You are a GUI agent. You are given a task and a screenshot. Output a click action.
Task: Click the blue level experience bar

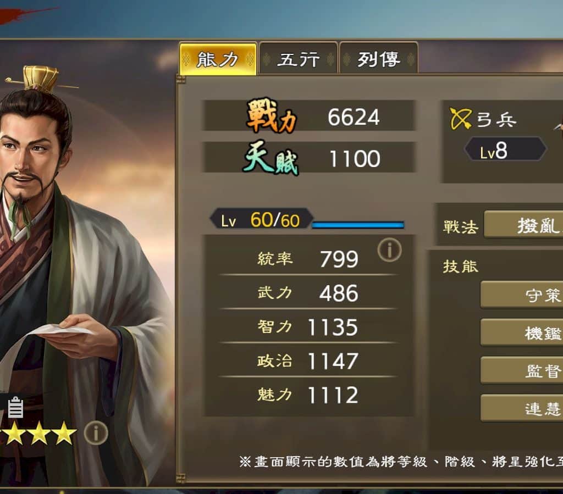358,225
